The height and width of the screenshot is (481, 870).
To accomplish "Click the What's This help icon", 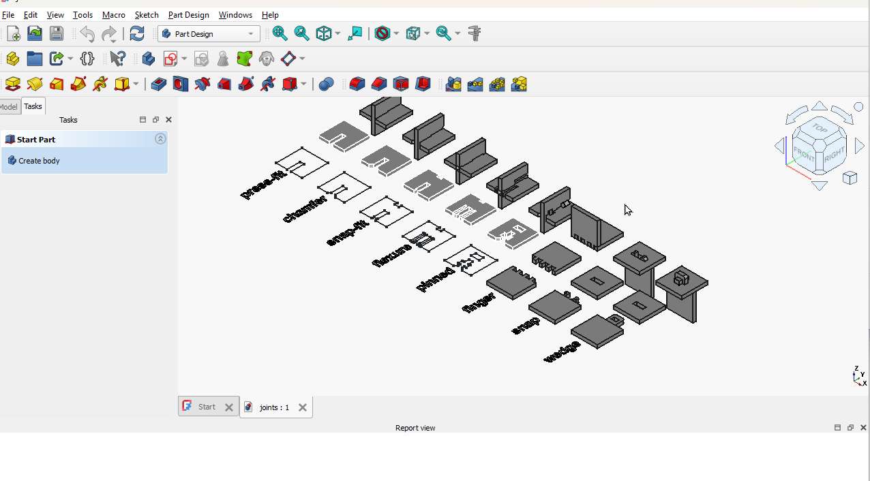I will pyautogui.click(x=117, y=59).
